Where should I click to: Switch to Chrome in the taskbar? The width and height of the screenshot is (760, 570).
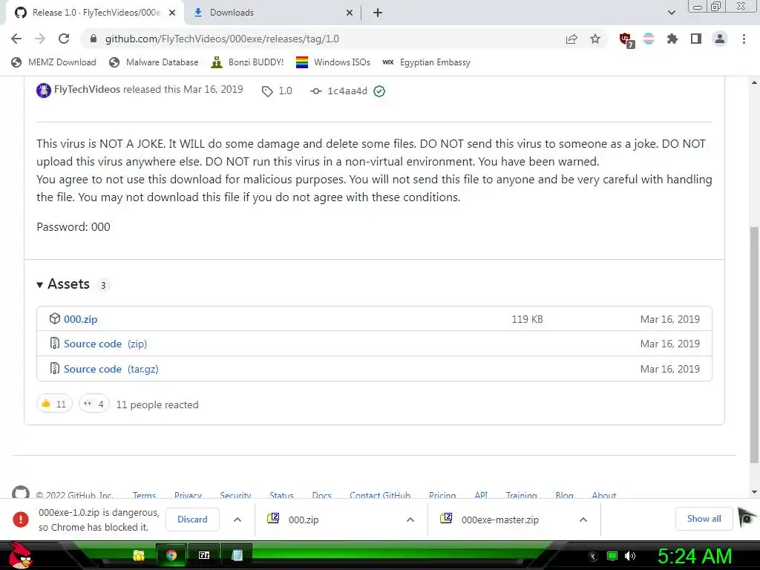point(171,555)
